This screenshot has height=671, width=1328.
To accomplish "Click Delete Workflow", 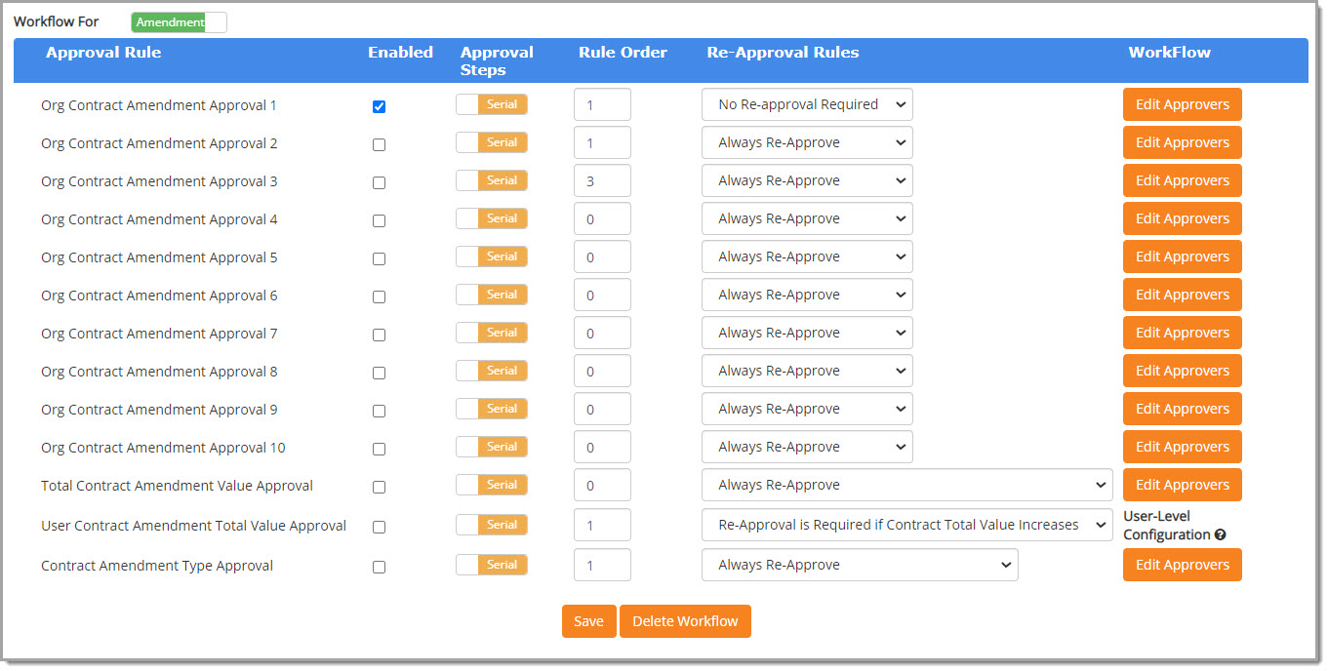I will [685, 620].
